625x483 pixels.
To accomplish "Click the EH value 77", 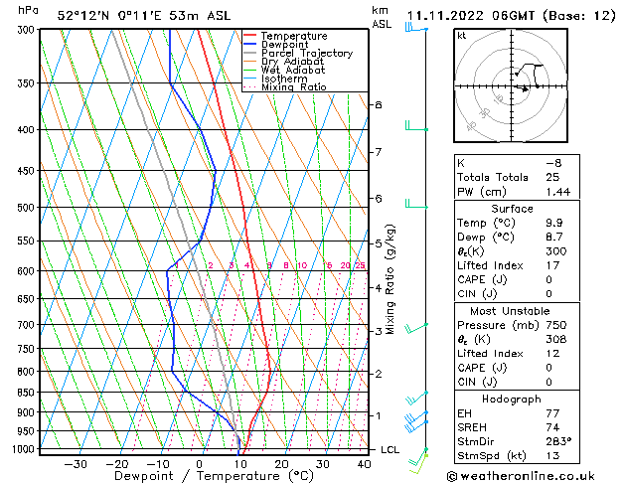I will 552,413.
